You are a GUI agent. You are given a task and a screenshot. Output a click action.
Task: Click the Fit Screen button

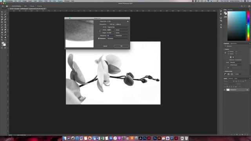click(x=32, y=6)
